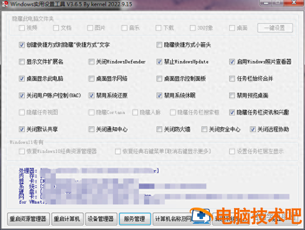This screenshot has height=230, width=305.
Task: Uncheck 关闭用户账户控制(UAC)
Action: pyautogui.click(x=22, y=95)
